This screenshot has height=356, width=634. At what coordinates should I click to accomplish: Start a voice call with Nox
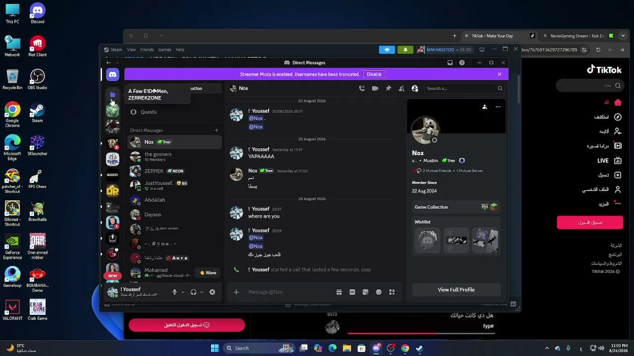click(362, 89)
